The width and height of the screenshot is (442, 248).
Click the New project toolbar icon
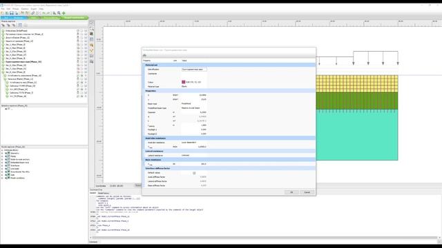(x=2, y=13)
